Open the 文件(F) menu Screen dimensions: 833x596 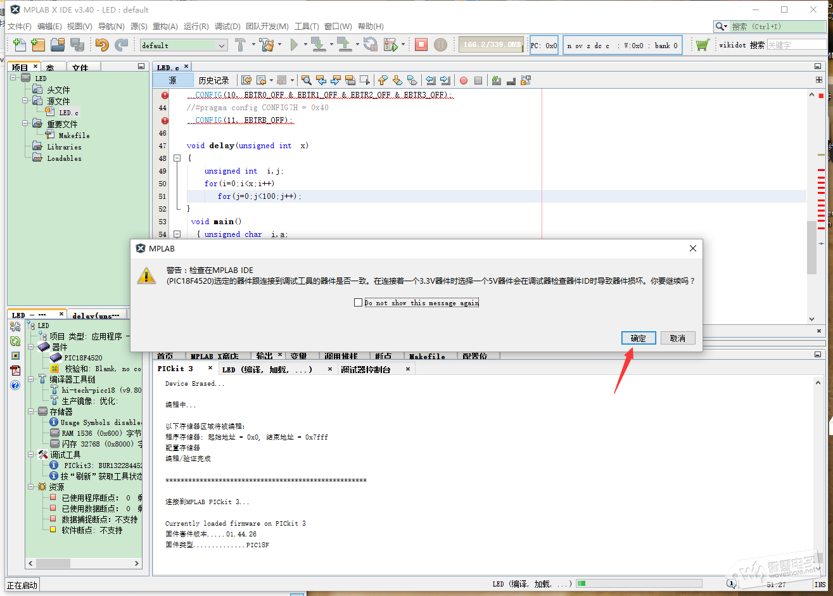[20, 27]
